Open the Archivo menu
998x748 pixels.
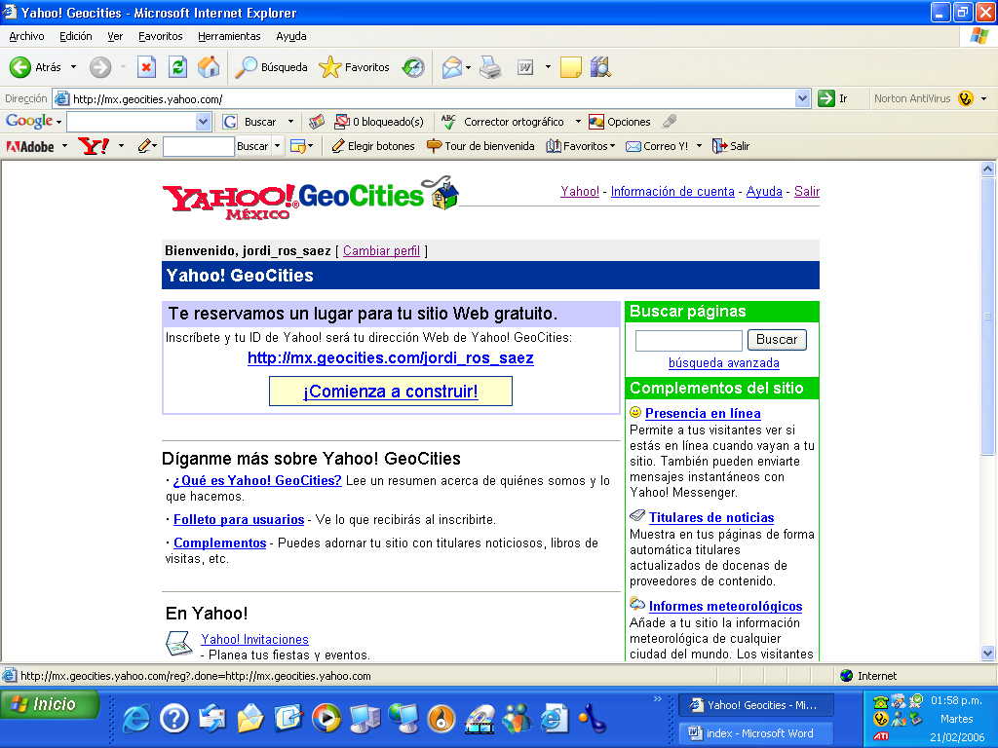[x=26, y=36]
